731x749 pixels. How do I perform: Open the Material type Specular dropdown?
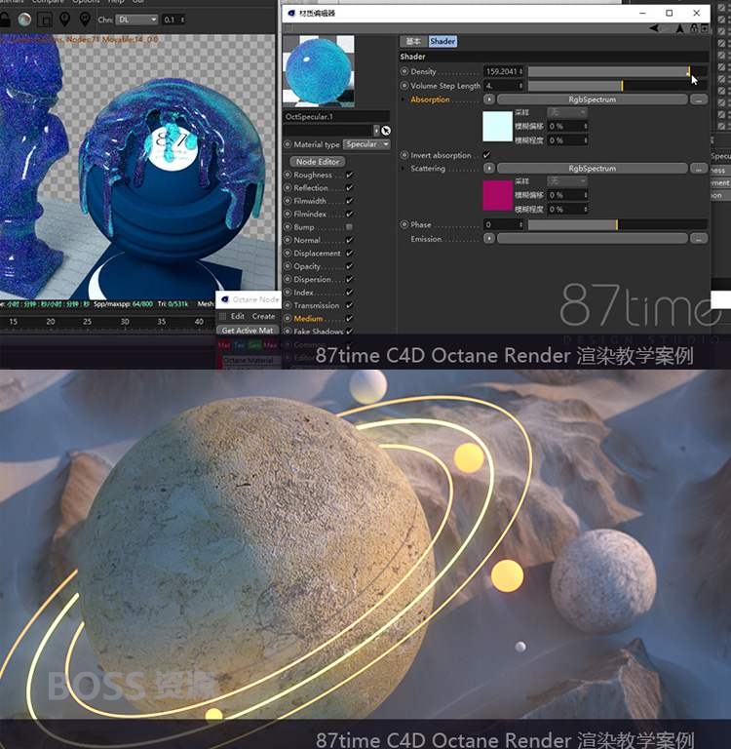pos(366,144)
